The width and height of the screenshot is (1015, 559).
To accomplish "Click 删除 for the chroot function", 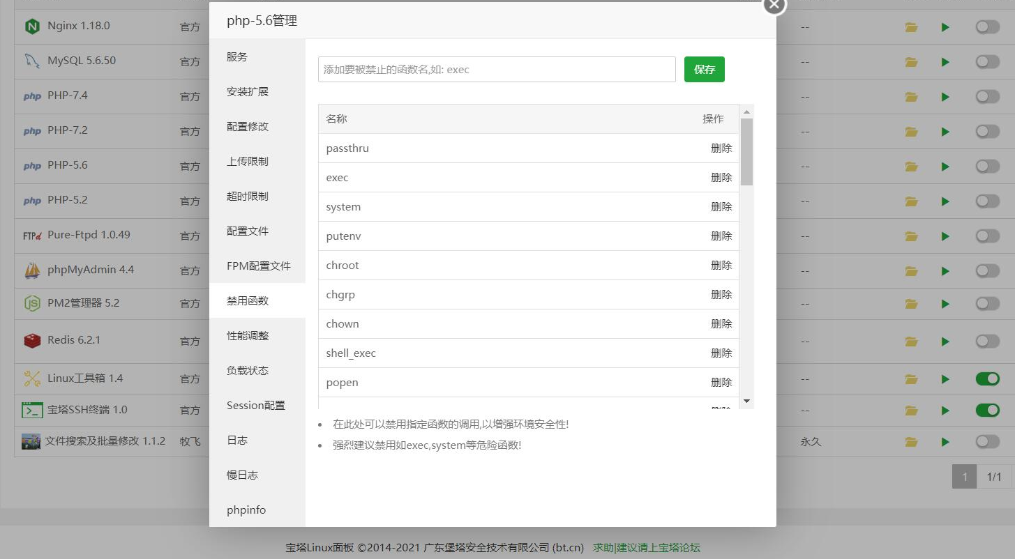I will click(x=721, y=266).
